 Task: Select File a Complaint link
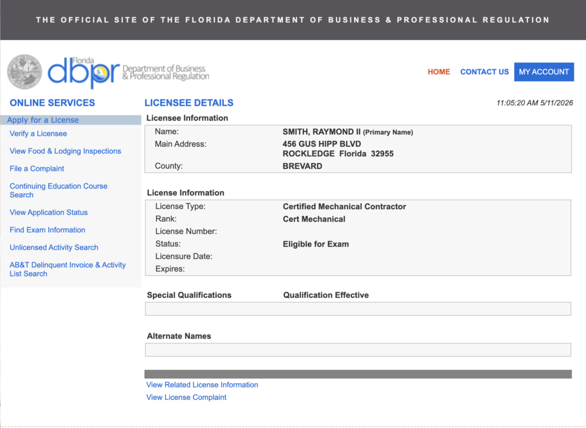(37, 169)
